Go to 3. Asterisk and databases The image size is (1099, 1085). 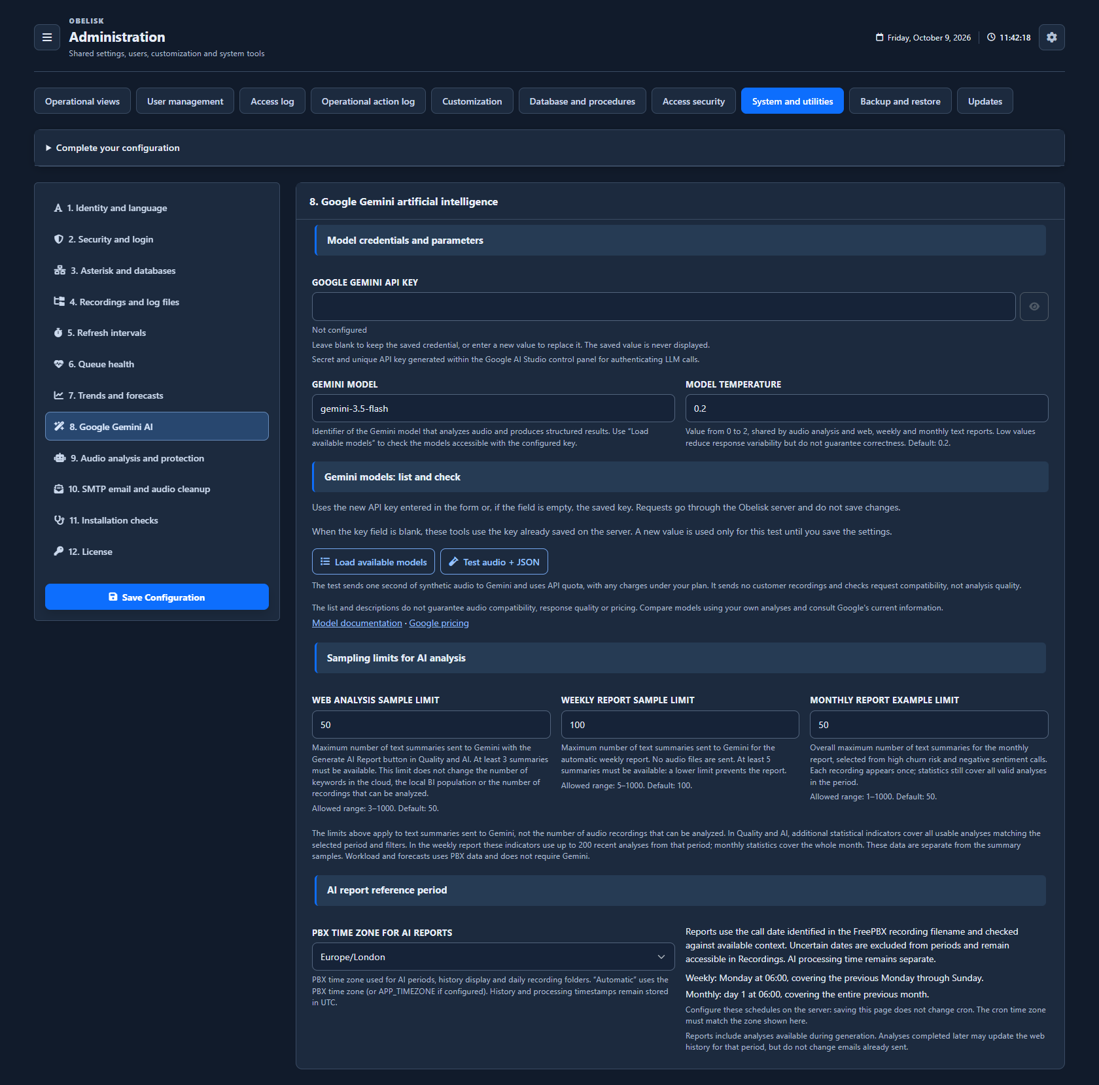point(157,271)
